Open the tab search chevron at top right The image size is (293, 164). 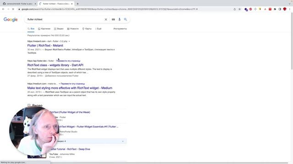click(290, 4)
